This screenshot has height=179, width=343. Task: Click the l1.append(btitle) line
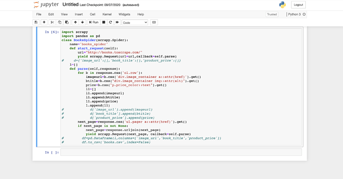(103, 97)
